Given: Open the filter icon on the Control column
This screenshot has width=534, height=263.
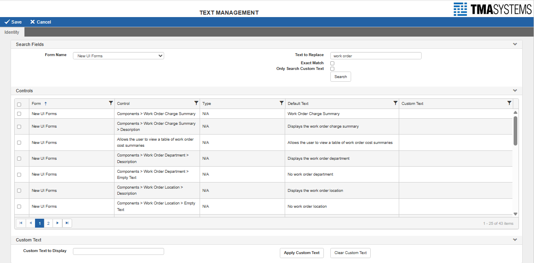Looking at the screenshot, I should tap(196, 103).
